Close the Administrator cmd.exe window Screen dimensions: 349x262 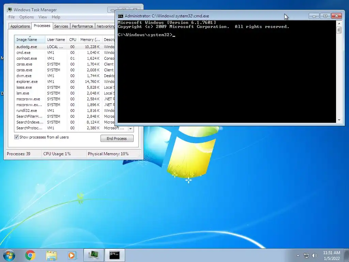point(336,16)
